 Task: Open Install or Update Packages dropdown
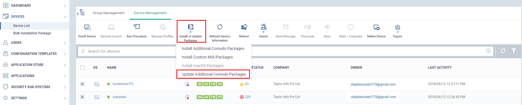coord(191,31)
